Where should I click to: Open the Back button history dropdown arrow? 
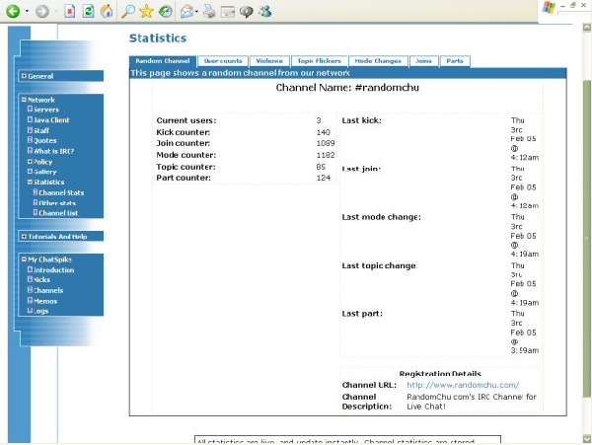click(27, 11)
